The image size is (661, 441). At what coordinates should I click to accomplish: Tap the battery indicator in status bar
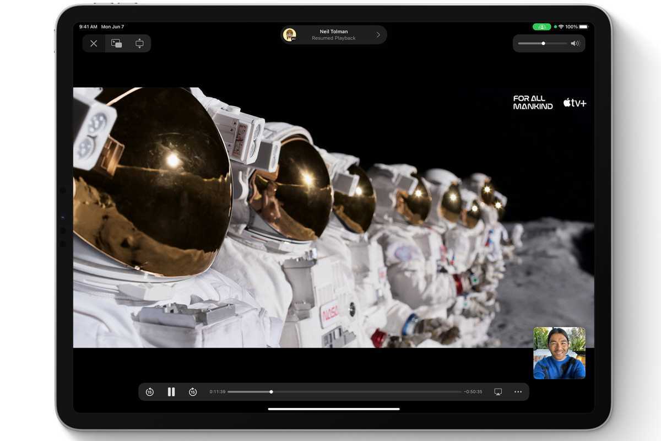583,26
